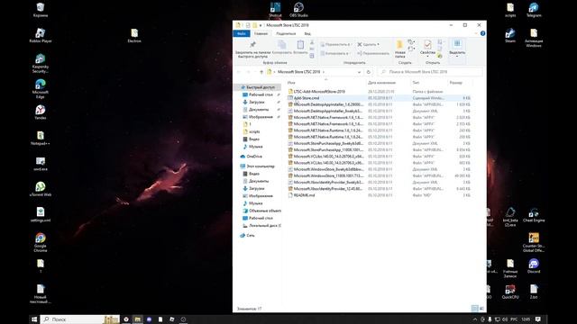The image size is (577, 324).
Task: Expand the Свойства dropdown arrow
Action: pos(427,56)
